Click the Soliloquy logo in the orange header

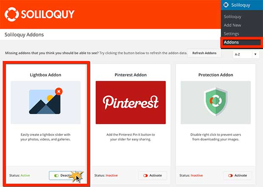pyautogui.click(x=39, y=14)
